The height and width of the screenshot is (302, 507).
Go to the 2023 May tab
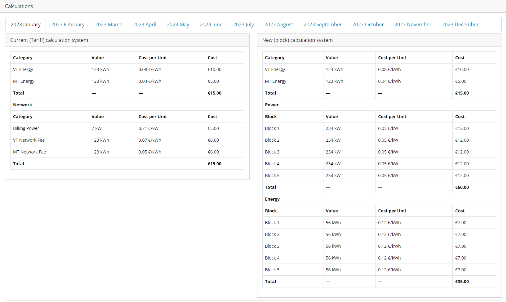tap(178, 24)
